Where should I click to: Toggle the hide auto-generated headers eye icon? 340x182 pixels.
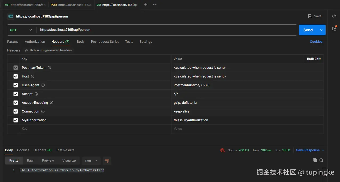pyautogui.click(x=27, y=50)
